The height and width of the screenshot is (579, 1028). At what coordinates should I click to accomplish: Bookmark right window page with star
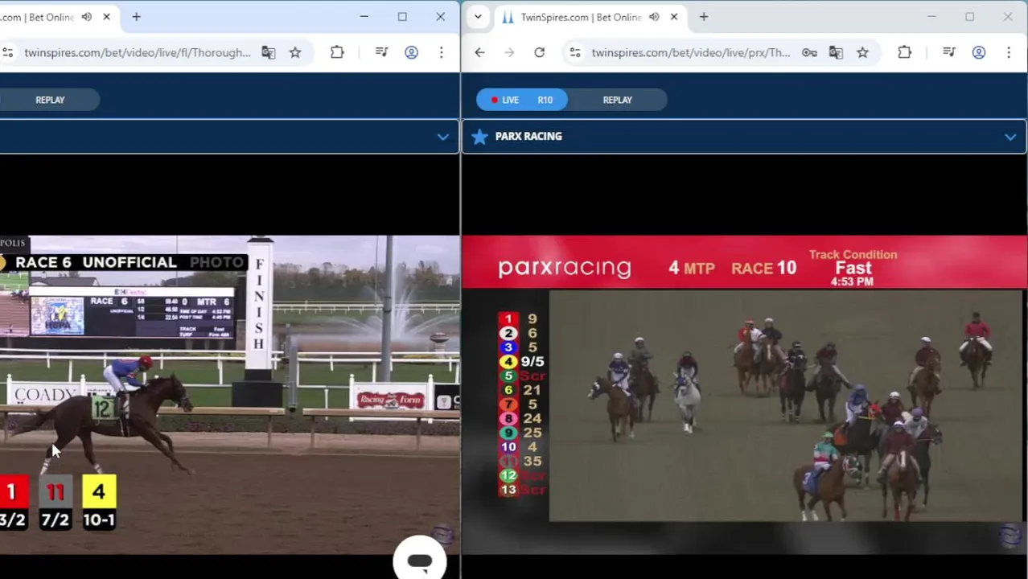pos(862,52)
